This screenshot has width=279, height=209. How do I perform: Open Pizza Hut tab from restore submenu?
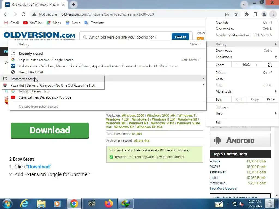coord(52,85)
